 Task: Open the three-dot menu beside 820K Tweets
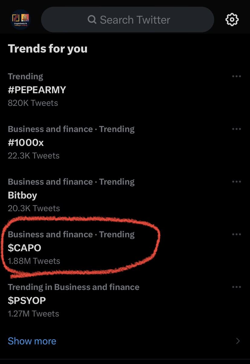click(236, 76)
